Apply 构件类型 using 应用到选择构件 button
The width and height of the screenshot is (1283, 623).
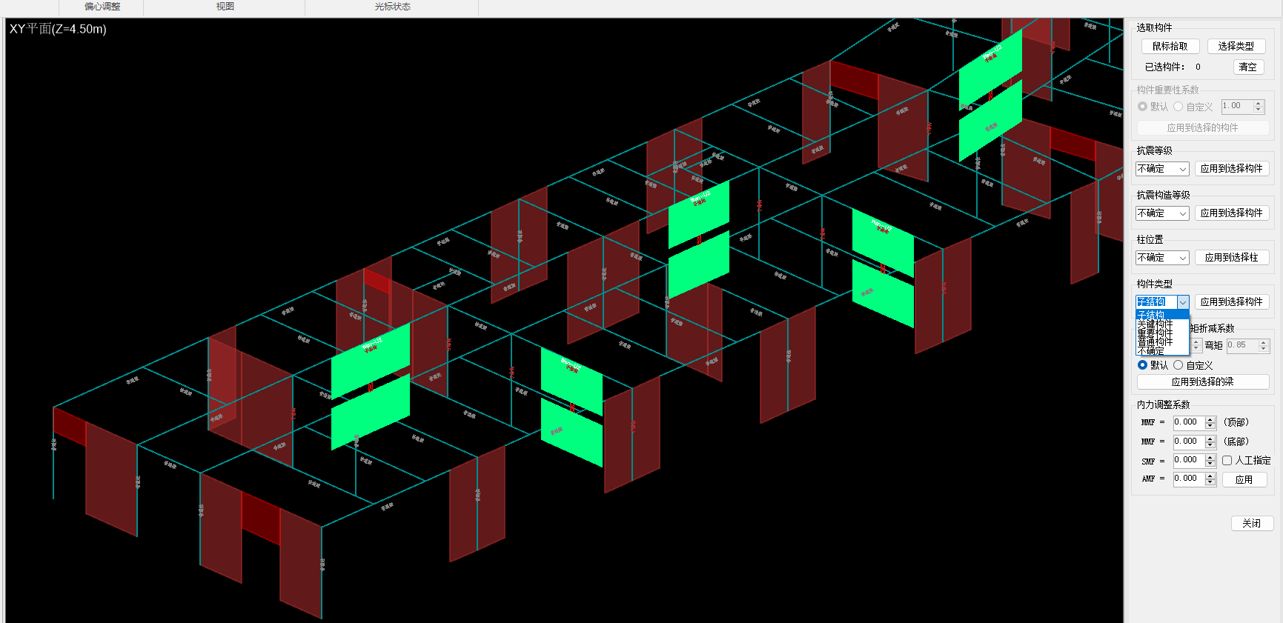1231,302
